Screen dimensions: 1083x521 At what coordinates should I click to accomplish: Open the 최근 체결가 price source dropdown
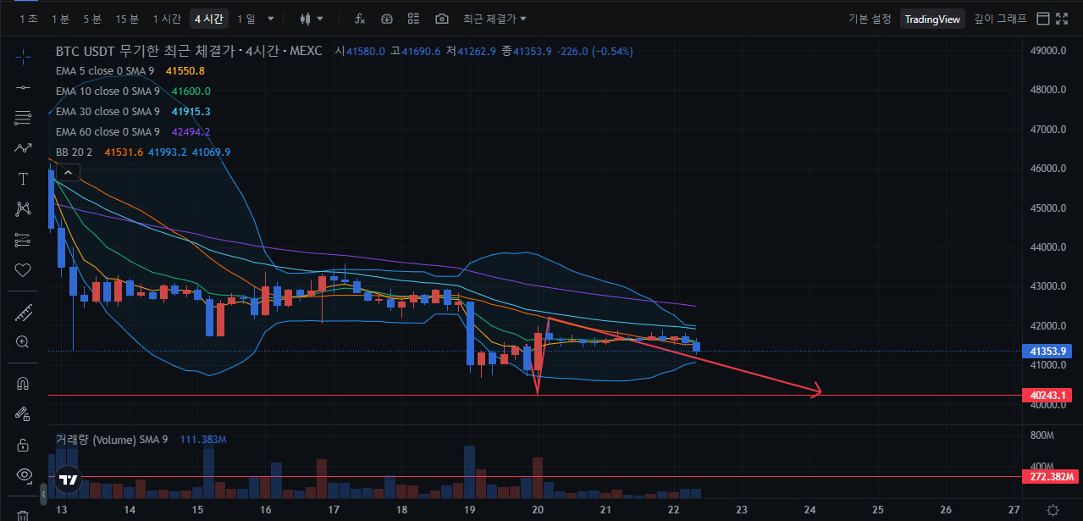(x=495, y=19)
